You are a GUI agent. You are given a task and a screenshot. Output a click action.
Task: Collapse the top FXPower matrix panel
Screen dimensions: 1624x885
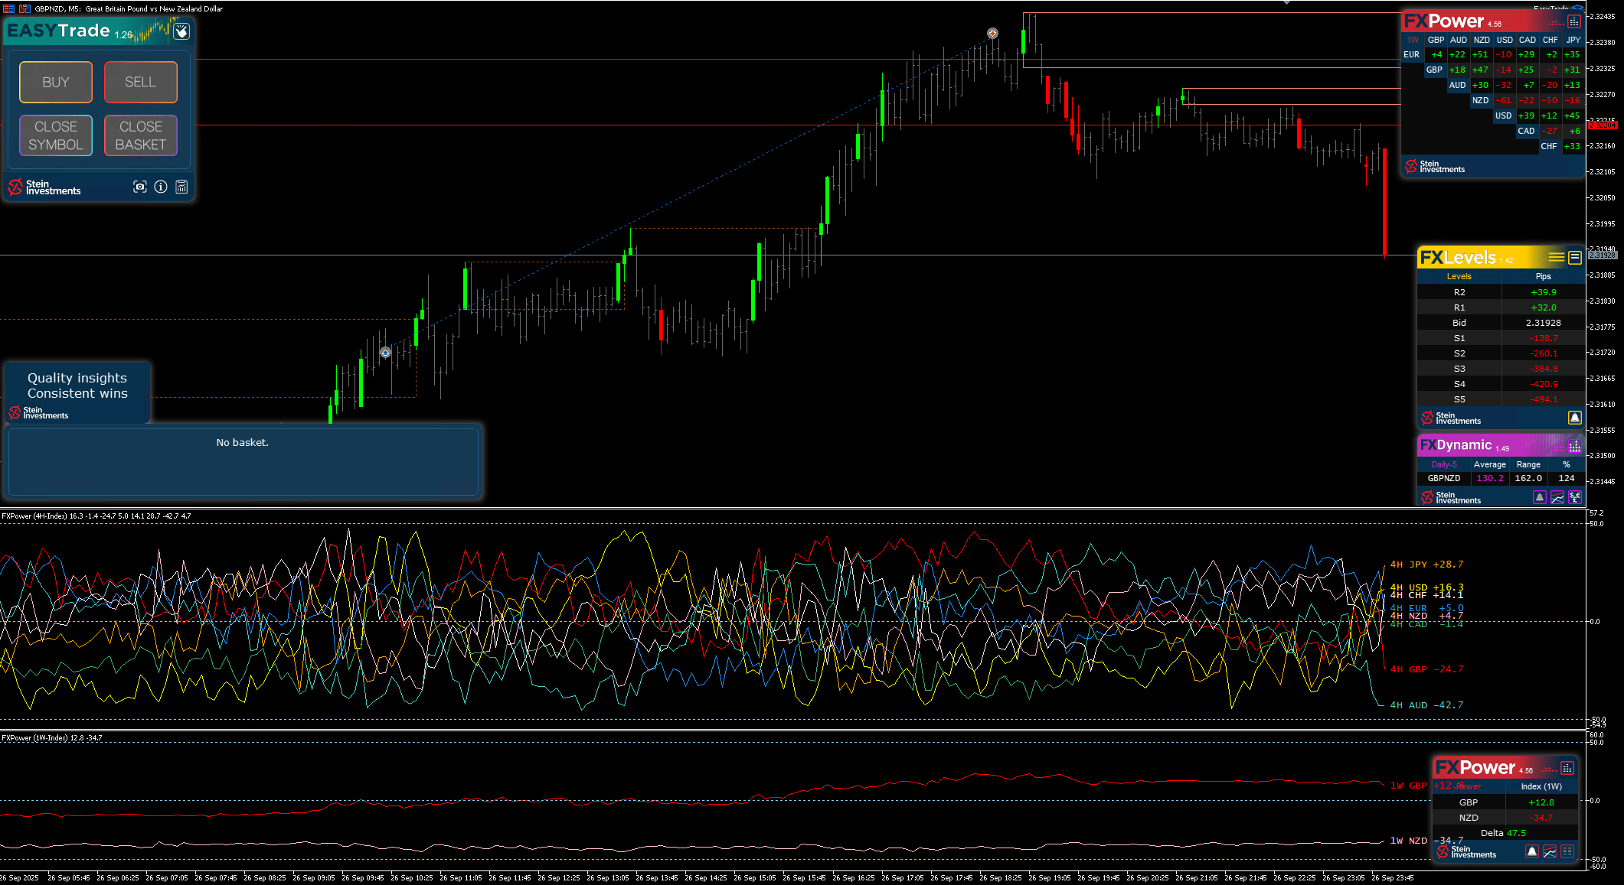click(1573, 22)
